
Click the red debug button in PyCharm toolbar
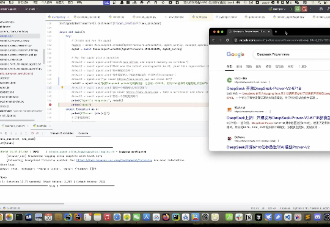[304, 9]
